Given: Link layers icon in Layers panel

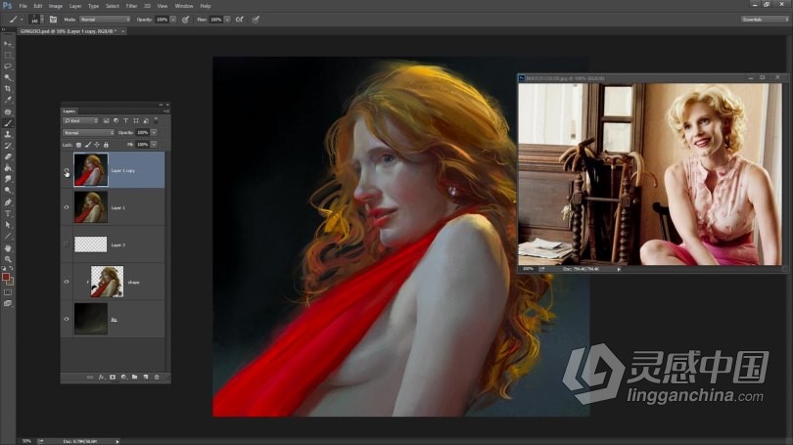Looking at the screenshot, I should click(x=89, y=377).
